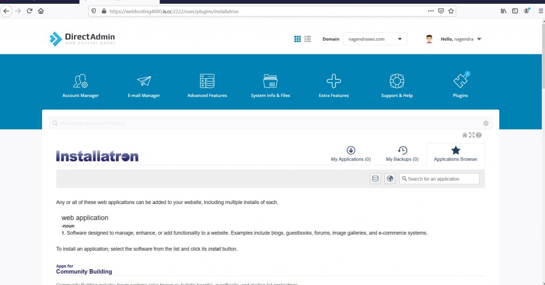This screenshot has width=545, height=285.
Task: Click the padlock site info icon
Action: pos(104,11)
